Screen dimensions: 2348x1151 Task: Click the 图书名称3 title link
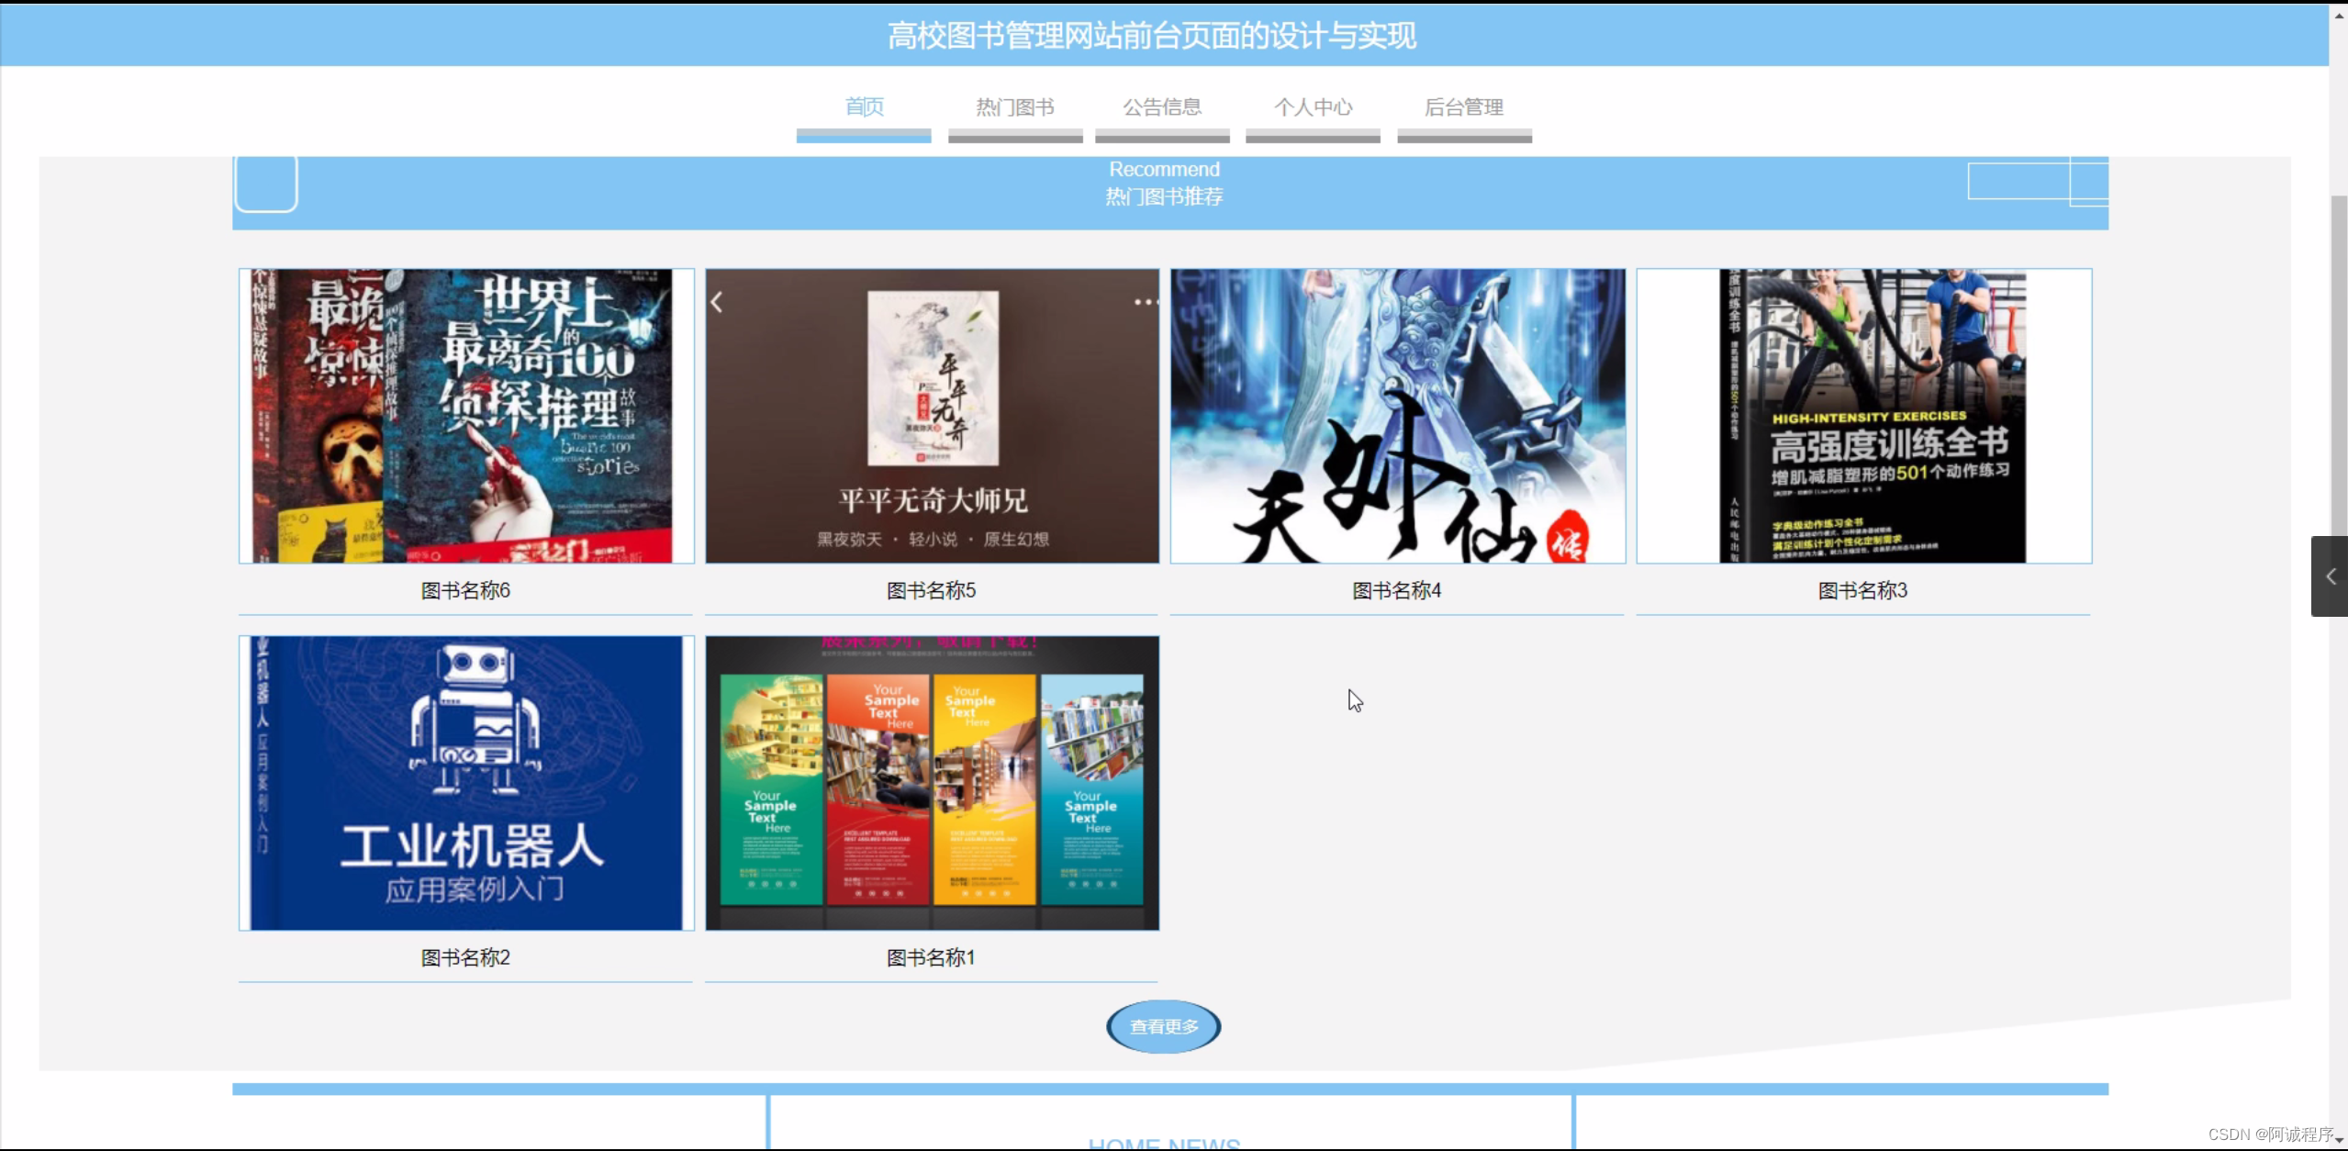[1862, 590]
